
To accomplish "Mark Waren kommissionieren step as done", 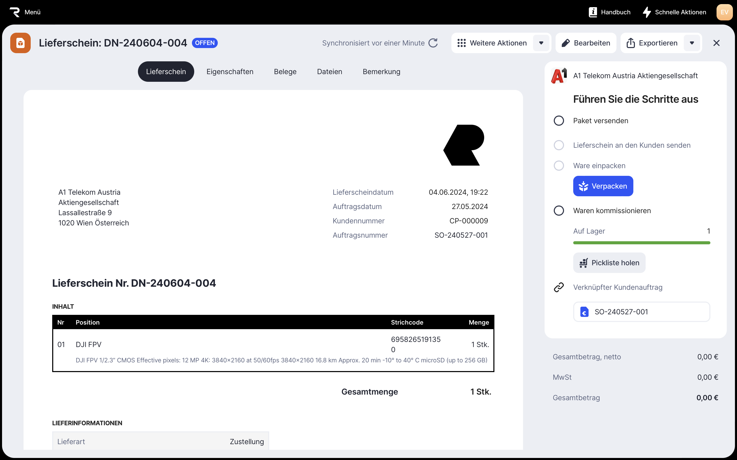I will pos(559,211).
